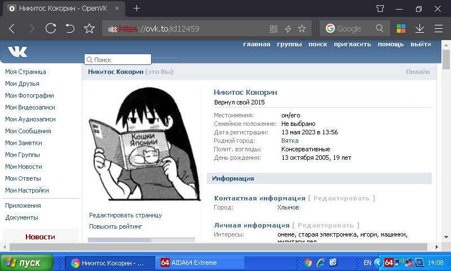Open the группы header menu item
The width and height of the screenshot is (451, 271).
point(289,45)
